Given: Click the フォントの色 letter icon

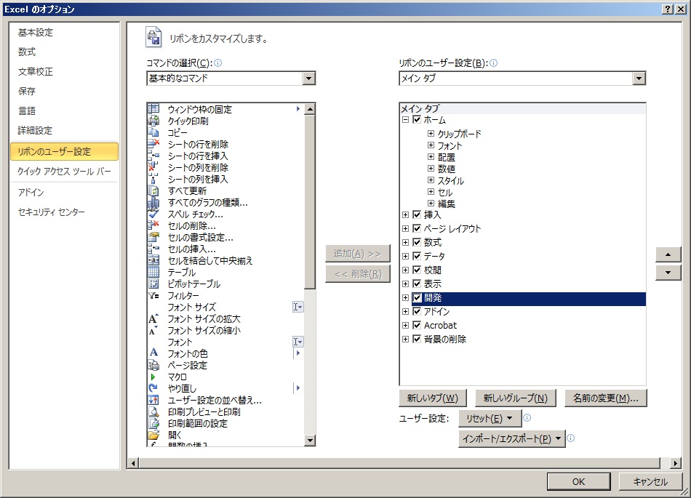Looking at the screenshot, I should pos(153,353).
